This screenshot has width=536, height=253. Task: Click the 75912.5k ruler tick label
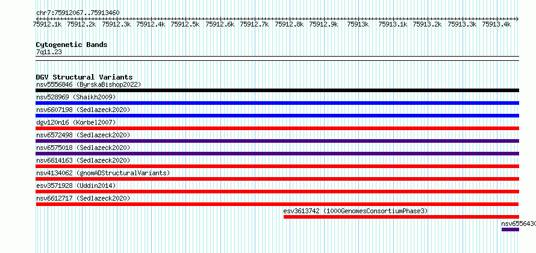click(185, 24)
